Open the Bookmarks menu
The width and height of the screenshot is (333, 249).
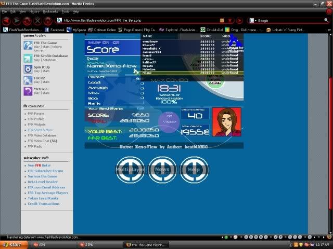[50, 11]
